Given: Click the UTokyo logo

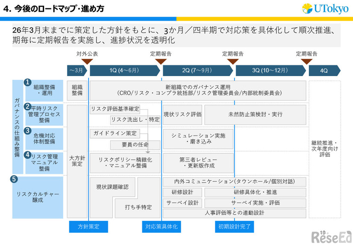Looking at the screenshot, I should tap(325, 9).
